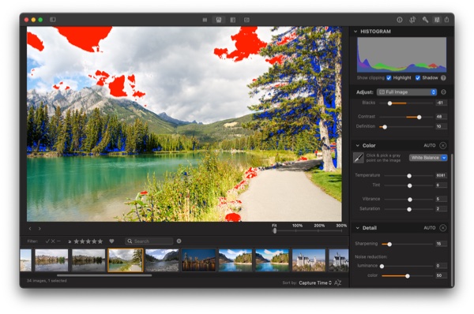Viewport: 474px width, 314px height.
Task: Select the rocky river mountain thumbnail
Action: 162,260
